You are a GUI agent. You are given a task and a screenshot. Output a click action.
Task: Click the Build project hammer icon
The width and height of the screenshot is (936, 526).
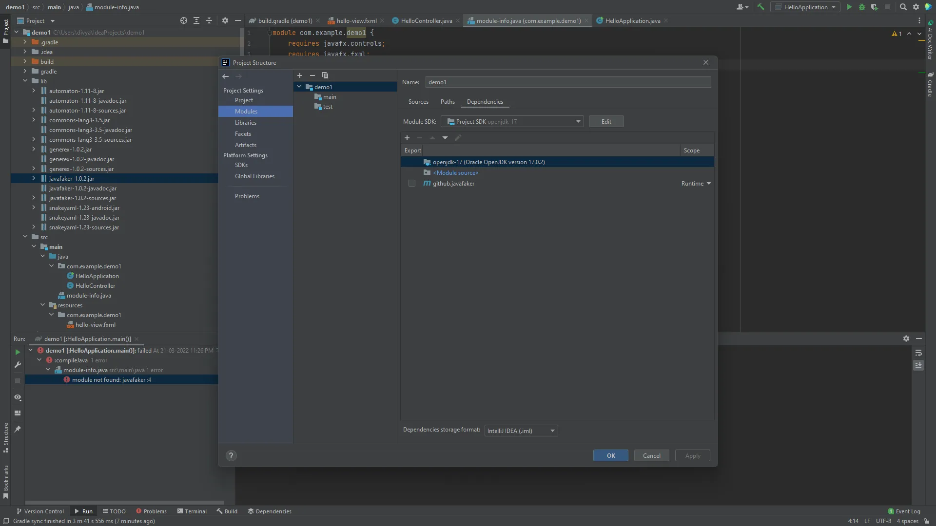760,7
